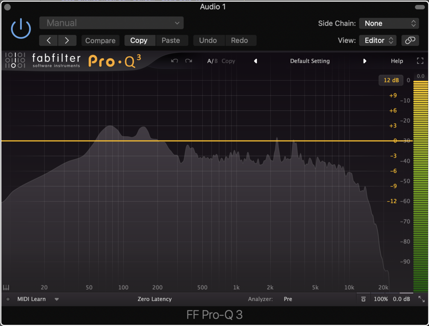This screenshot has height=326, width=429.
Task: Click the Audio 1 window title
Action: pyautogui.click(x=213, y=7)
